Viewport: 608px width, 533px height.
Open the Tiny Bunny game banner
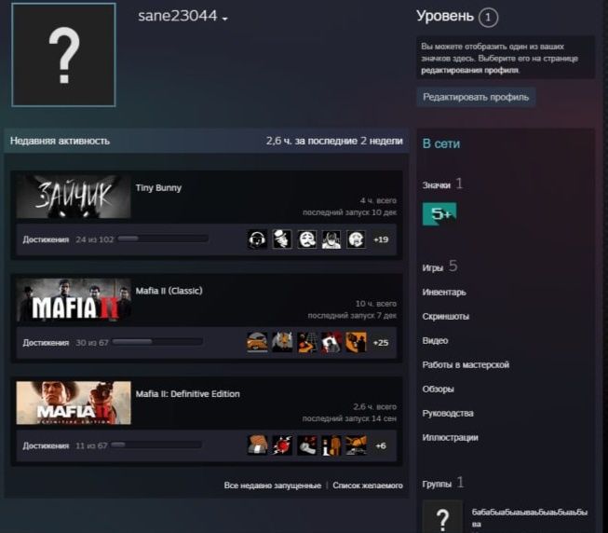[74, 196]
